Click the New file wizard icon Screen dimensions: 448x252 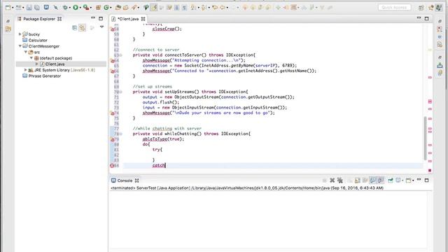point(8,8)
